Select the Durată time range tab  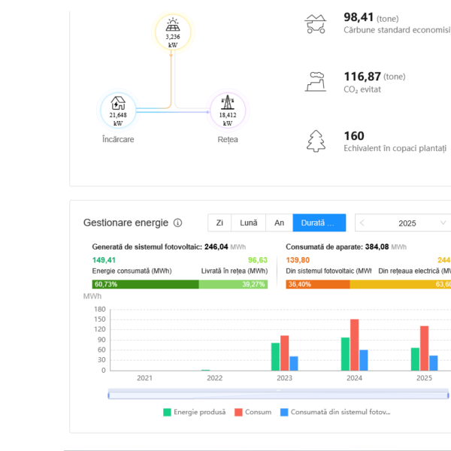319,223
